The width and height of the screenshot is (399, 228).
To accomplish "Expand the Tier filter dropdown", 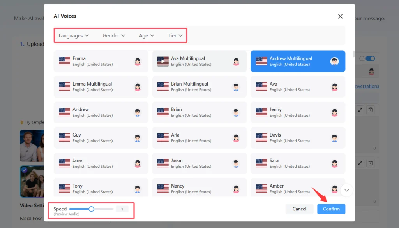I will tap(175, 36).
